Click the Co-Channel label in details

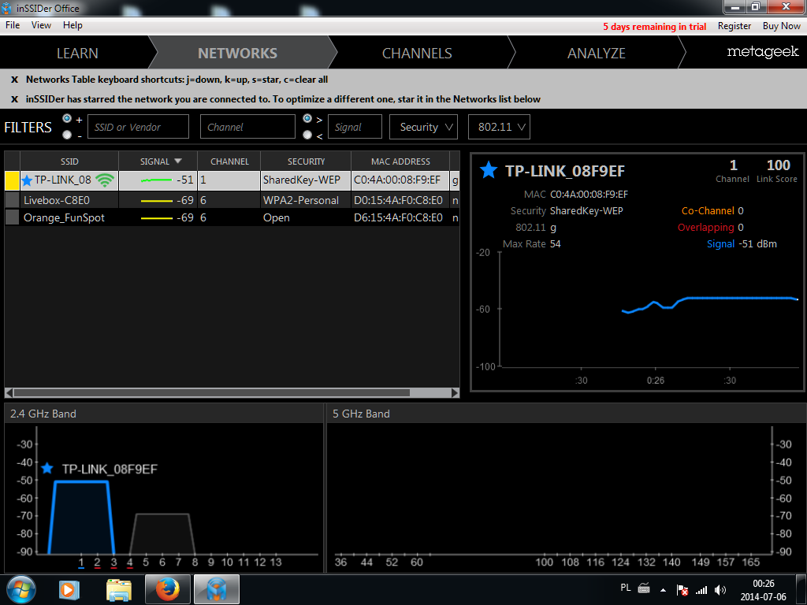point(708,210)
